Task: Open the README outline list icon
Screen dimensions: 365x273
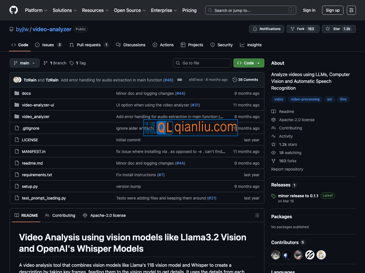Action: [257, 215]
